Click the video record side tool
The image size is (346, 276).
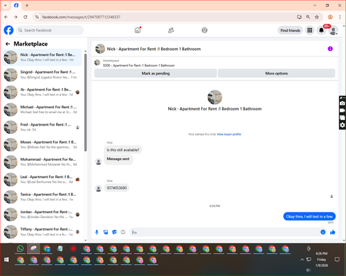[x=343, y=110]
